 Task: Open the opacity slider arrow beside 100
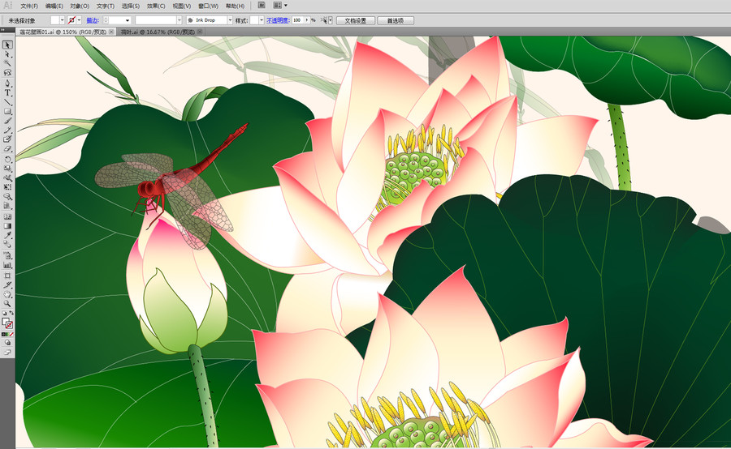pos(307,20)
